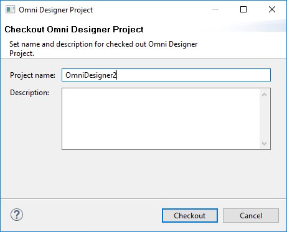Open help via the question mark icon
This screenshot has width=287, height=232.
pos(17,215)
